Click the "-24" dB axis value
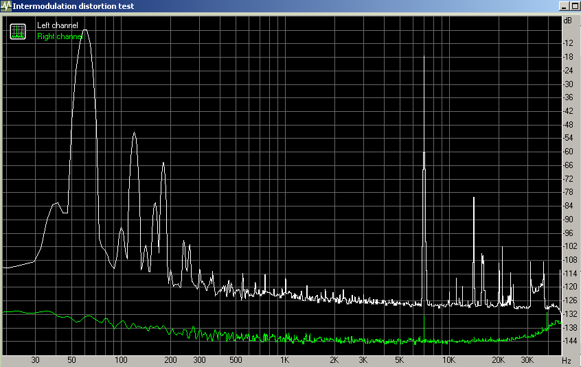The image size is (581, 367). (x=568, y=70)
